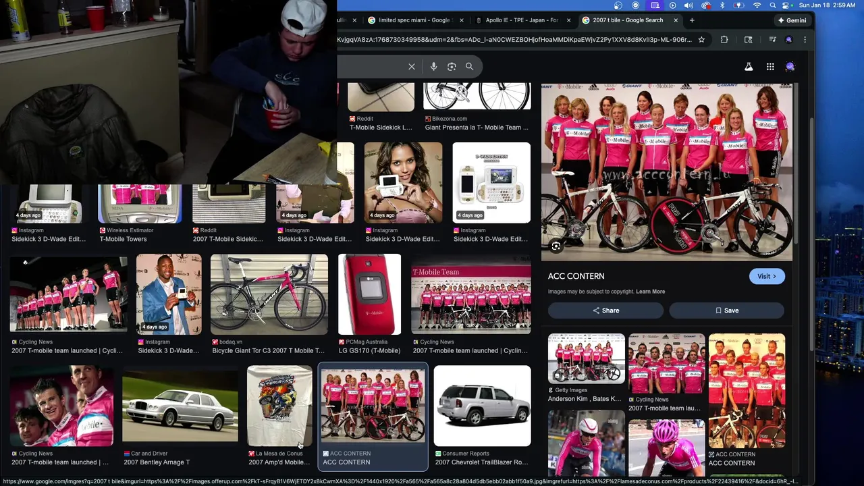Open the Google apps grid
864x486 pixels.
tap(770, 67)
